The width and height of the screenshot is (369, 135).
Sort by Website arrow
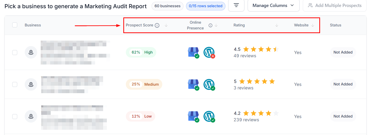pos(313,25)
